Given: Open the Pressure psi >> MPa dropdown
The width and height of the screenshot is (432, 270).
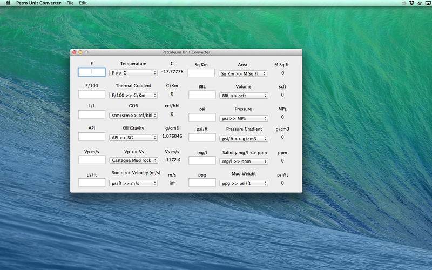Looking at the screenshot, I should coord(243,118).
